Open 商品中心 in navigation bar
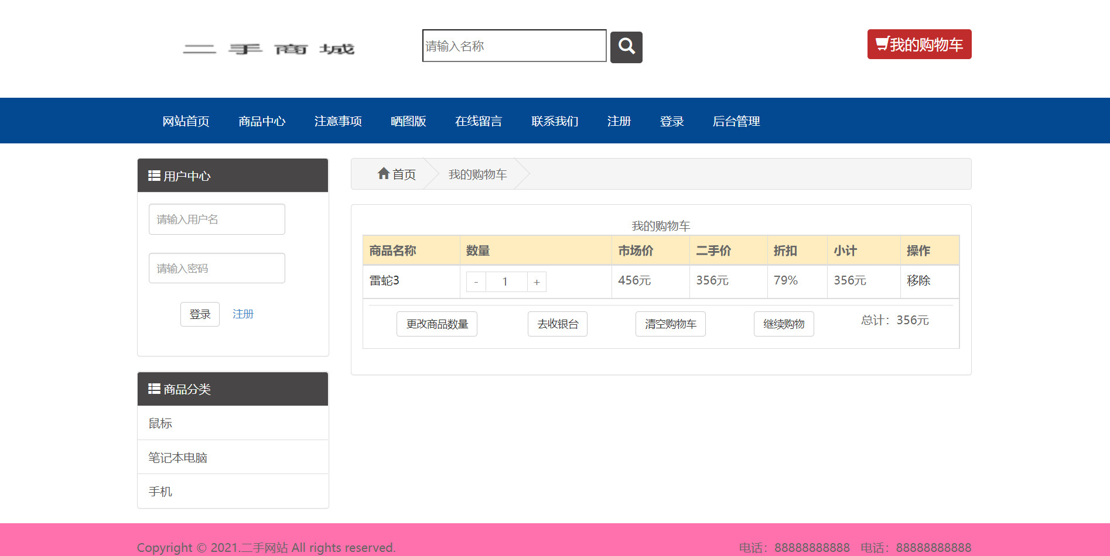 pos(262,121)
